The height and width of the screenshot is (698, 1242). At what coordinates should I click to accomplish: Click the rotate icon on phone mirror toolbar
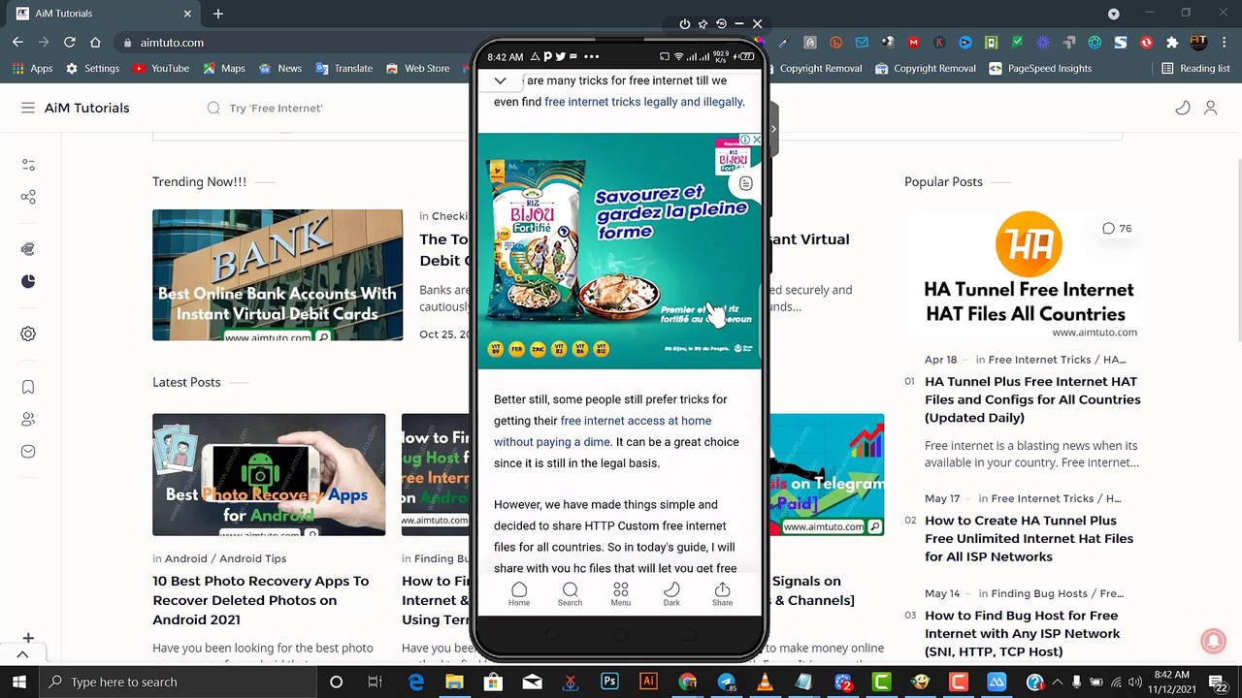click(x=721, y=23)
